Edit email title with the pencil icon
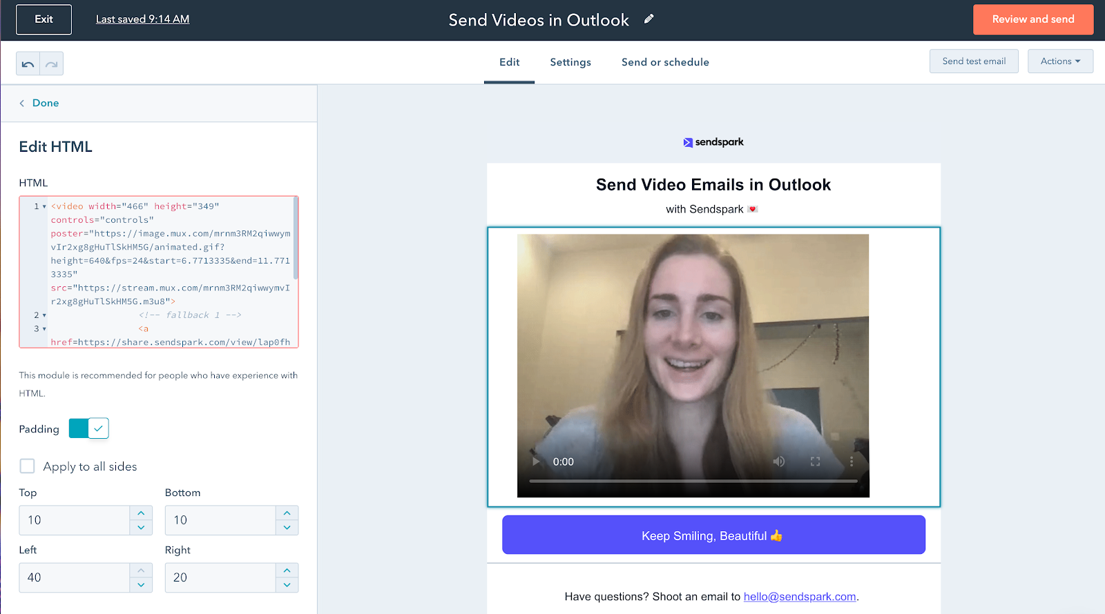Image resolution: width=1105 pixels, height=614 pixels. tap(648, 19)
